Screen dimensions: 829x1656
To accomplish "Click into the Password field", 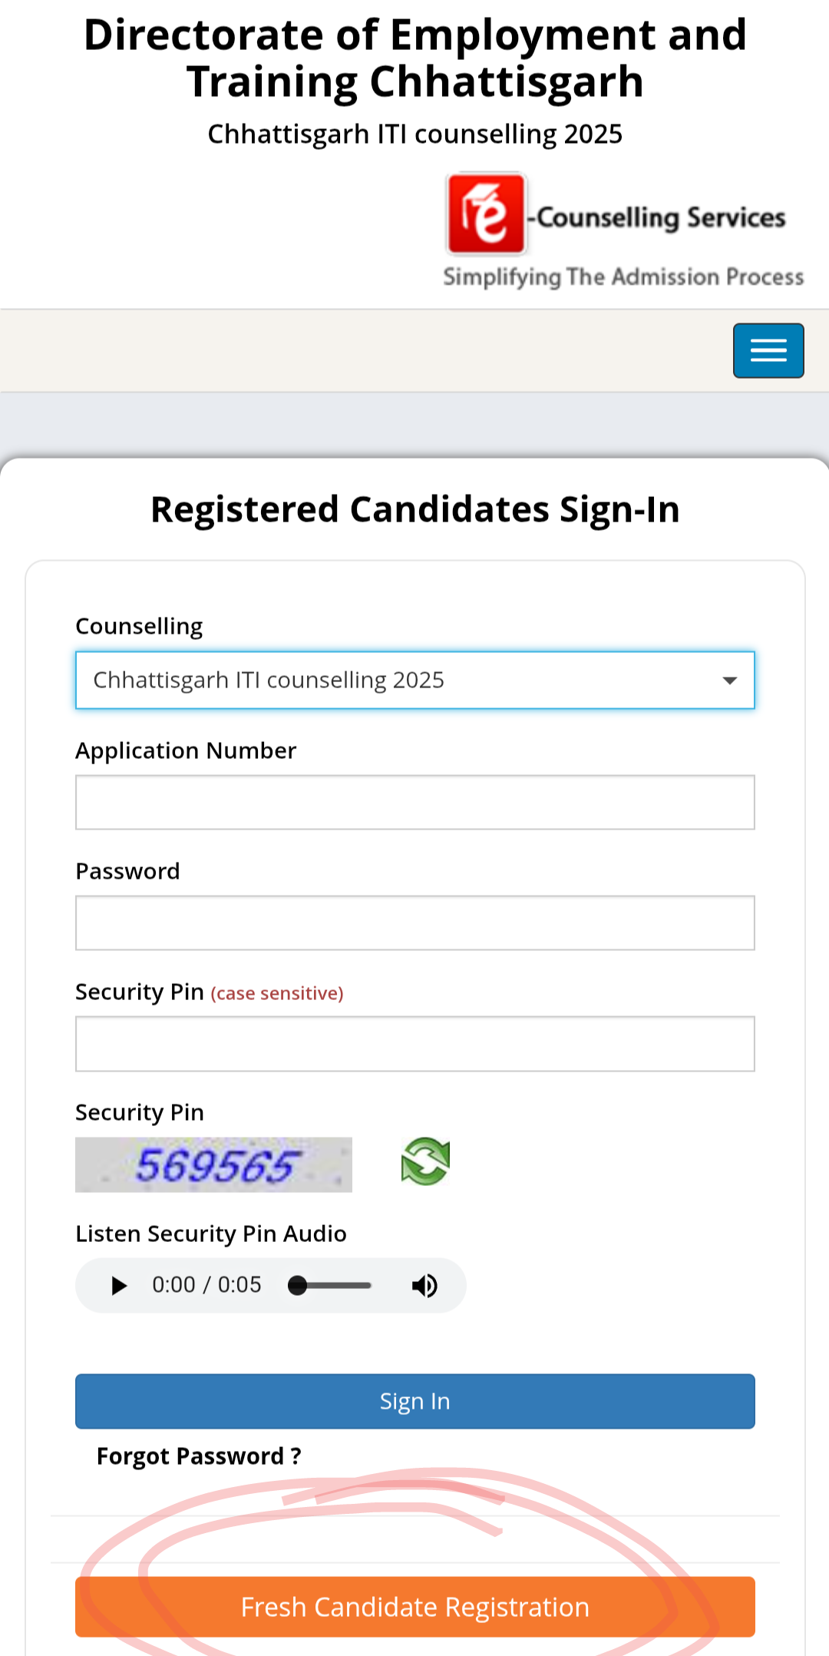I will pyautogui.click(x=415, y=922).
